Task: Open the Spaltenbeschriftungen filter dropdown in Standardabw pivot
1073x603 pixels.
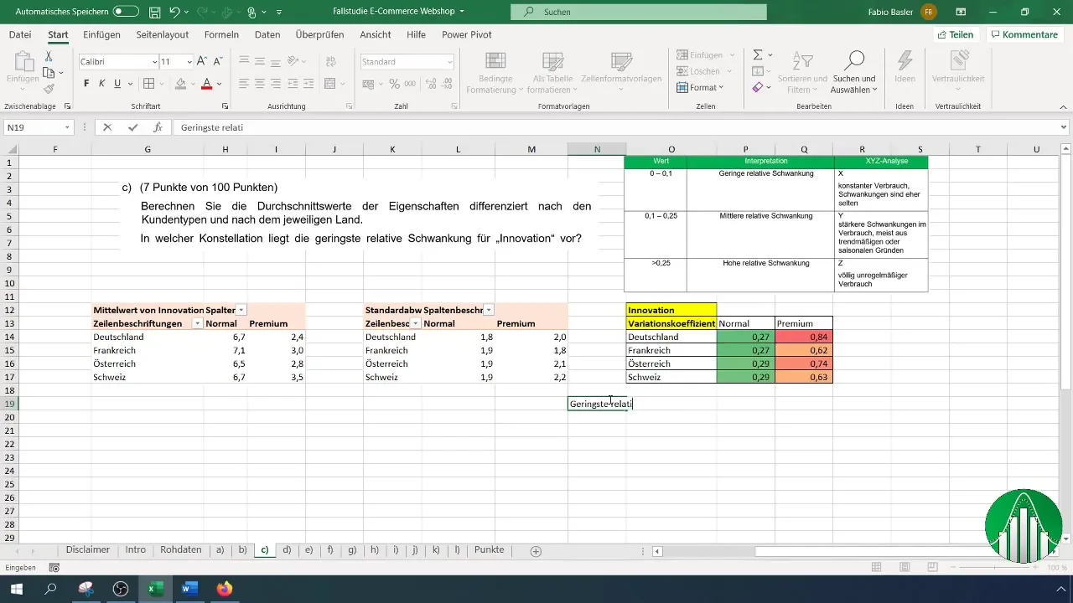Action: click(x=489, y=310)
